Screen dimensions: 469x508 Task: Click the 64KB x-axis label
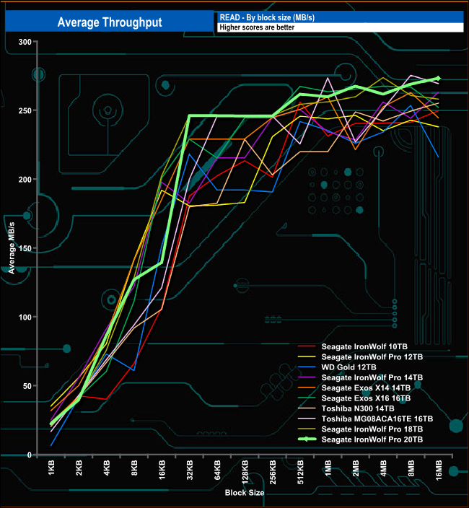[217, 470]
